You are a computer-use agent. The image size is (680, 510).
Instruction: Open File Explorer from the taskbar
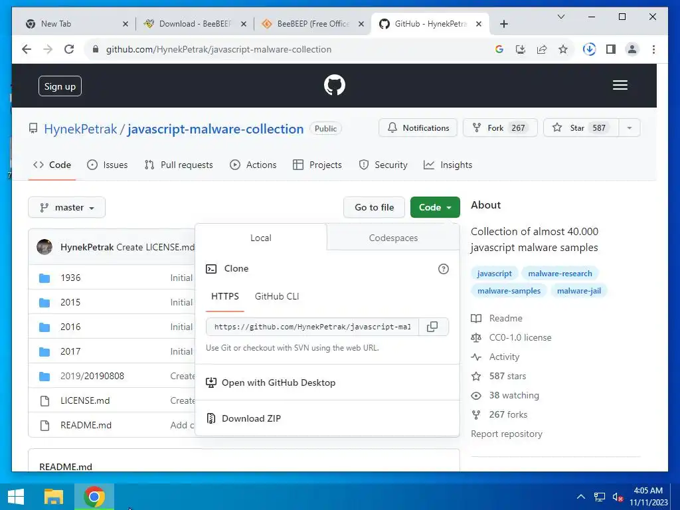[x=54, y=497]
